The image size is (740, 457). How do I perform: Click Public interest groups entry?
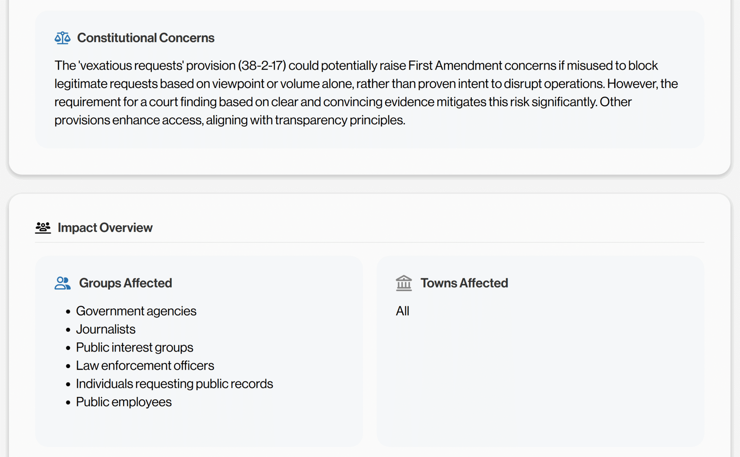pos(135,347)
